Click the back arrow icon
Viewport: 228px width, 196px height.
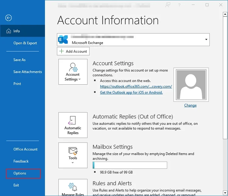tap(9, 18)
